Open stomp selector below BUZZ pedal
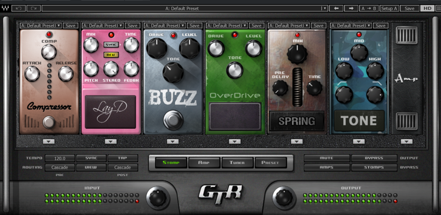This screenshot has width=441, height=215. point(172,142)
